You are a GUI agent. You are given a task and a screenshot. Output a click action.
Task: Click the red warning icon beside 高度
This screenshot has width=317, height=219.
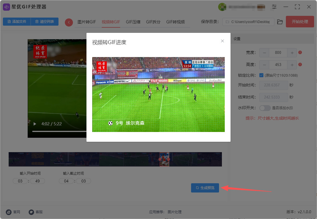pos(300,65)
